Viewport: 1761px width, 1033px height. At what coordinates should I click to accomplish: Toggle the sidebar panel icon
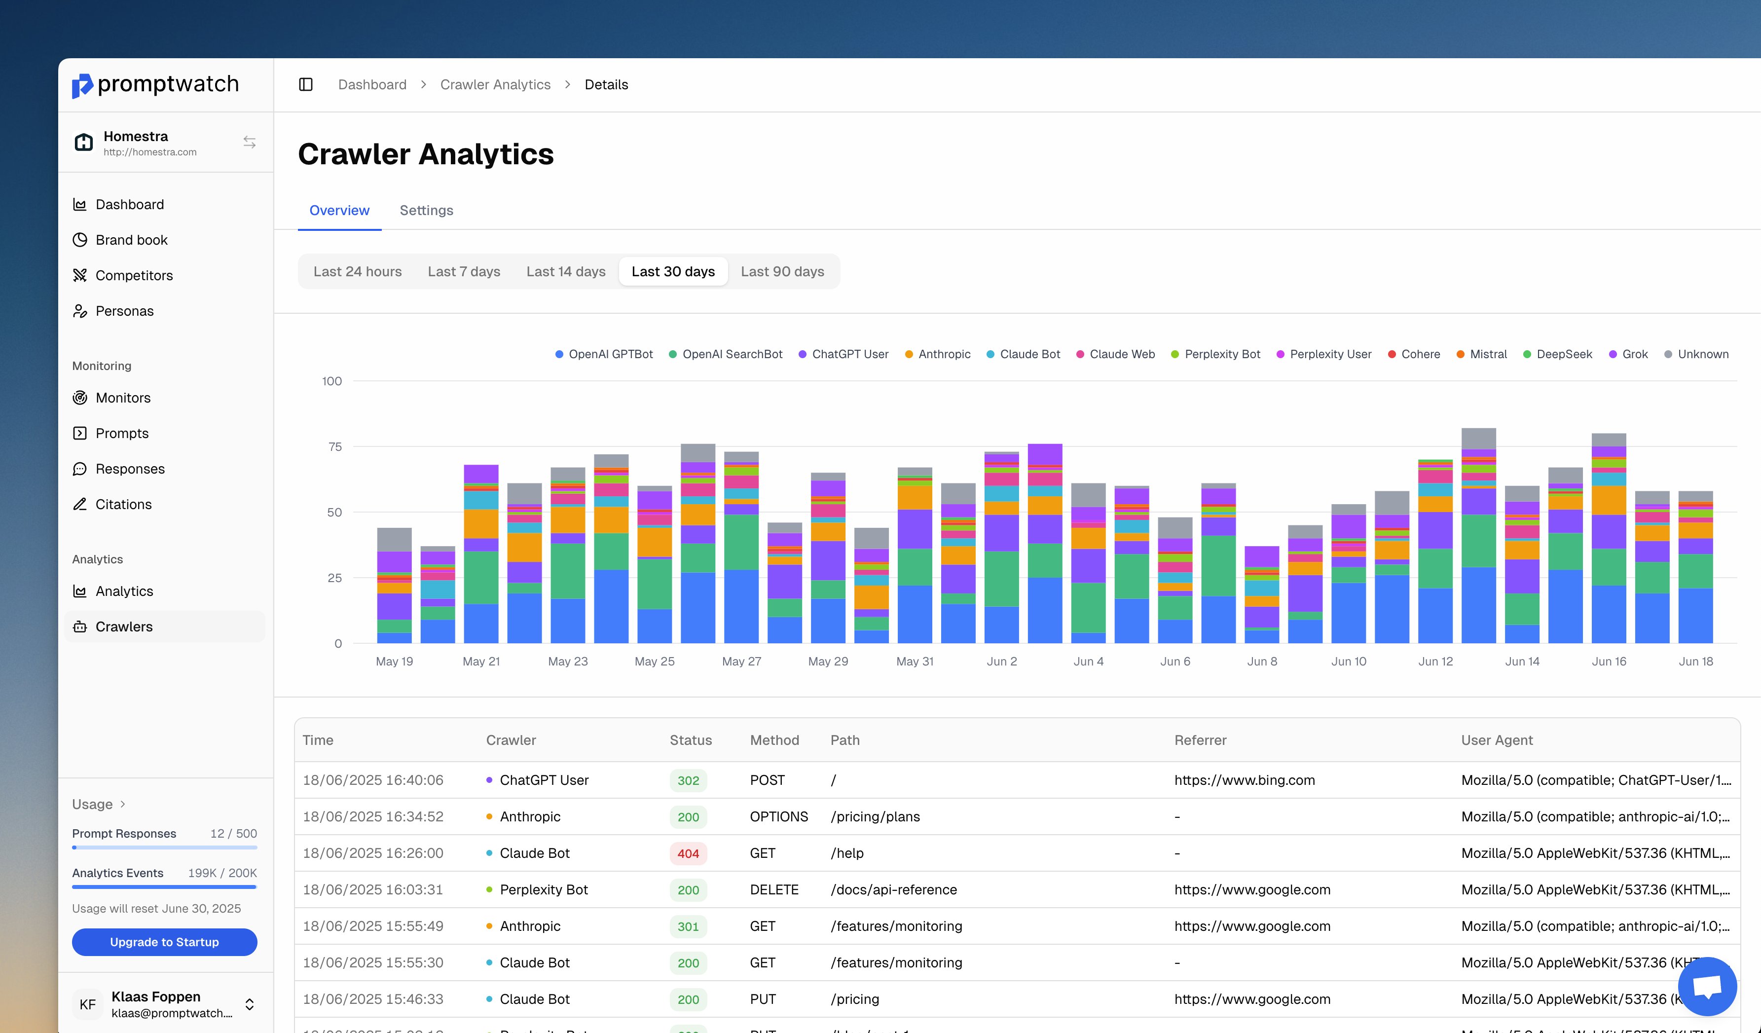[x=305, y=84]
